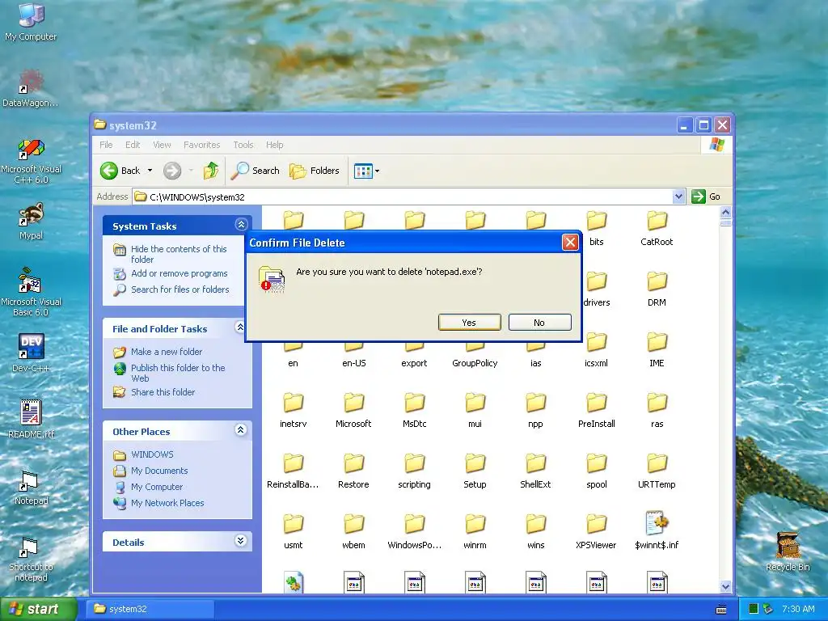Open the Back history dropdown arrow
Image resolution: width=828 pixels, height=621 pixels.
coord(150,171)
